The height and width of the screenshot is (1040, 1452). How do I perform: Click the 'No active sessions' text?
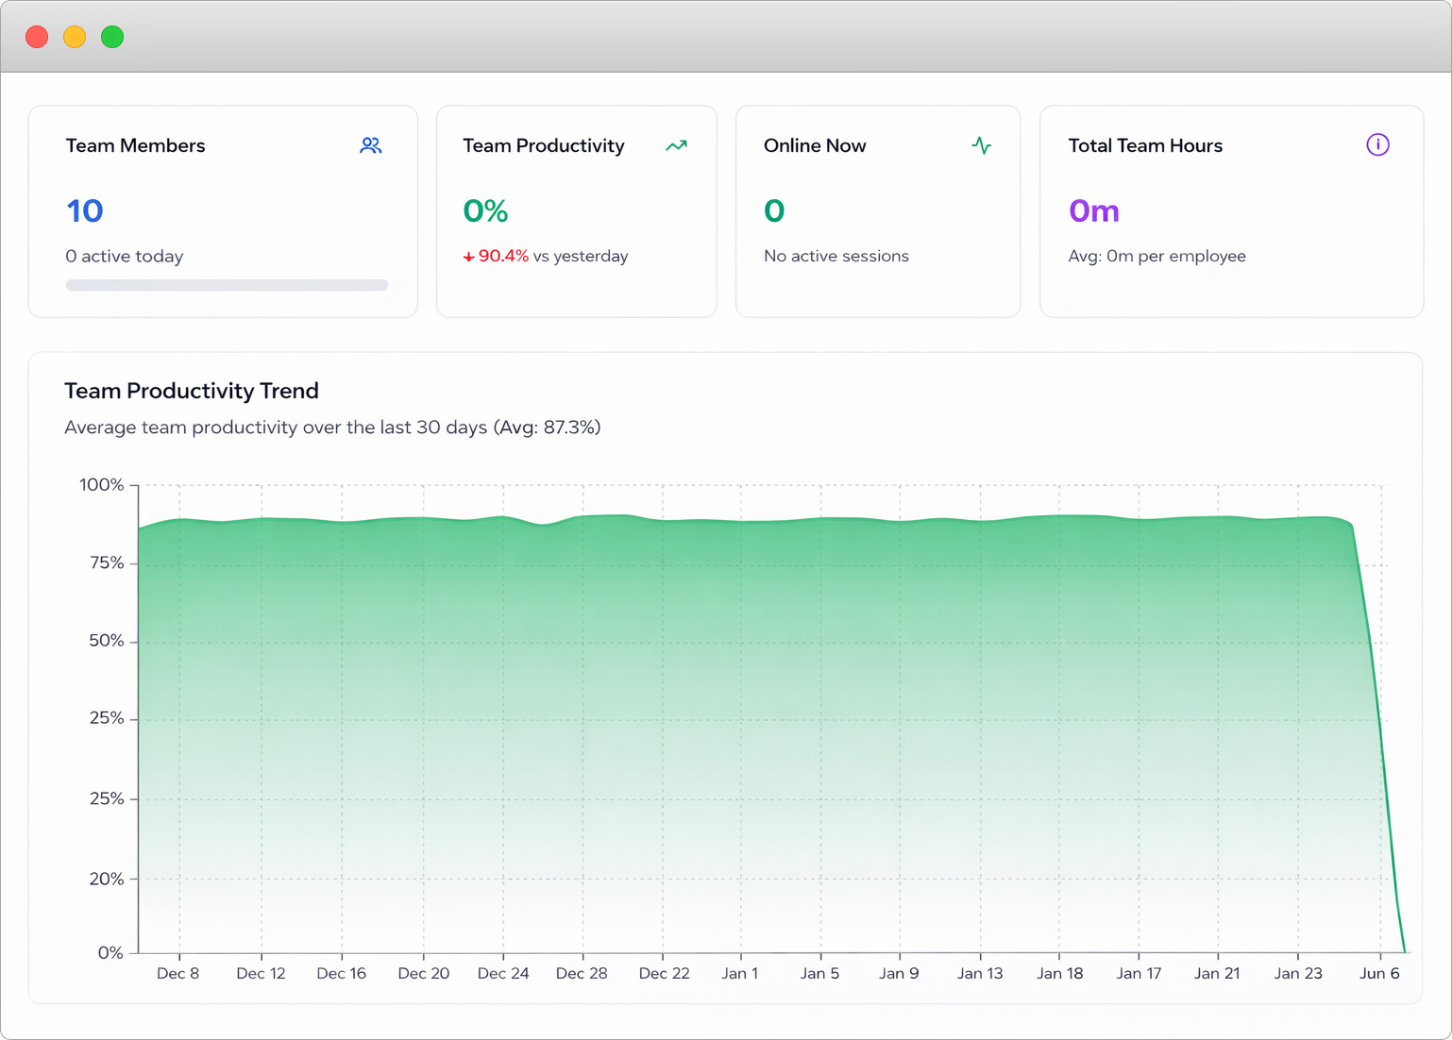pos(836,256)
